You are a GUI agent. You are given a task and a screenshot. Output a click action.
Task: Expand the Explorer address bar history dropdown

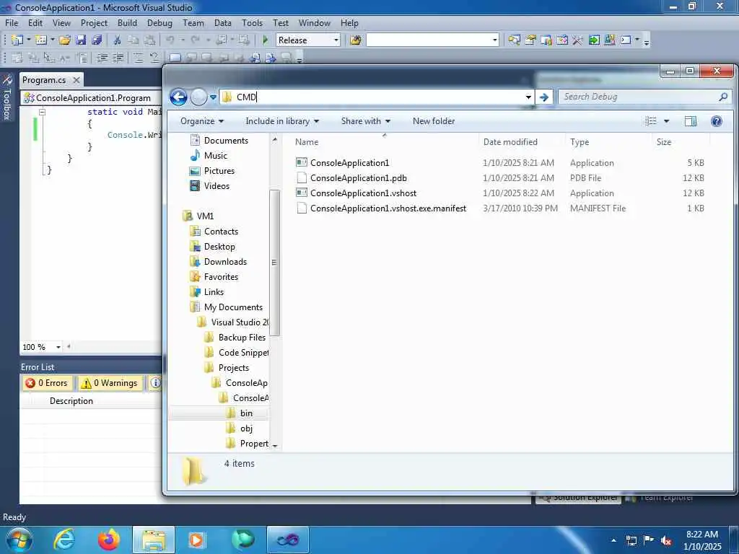(x=528, y=97)
